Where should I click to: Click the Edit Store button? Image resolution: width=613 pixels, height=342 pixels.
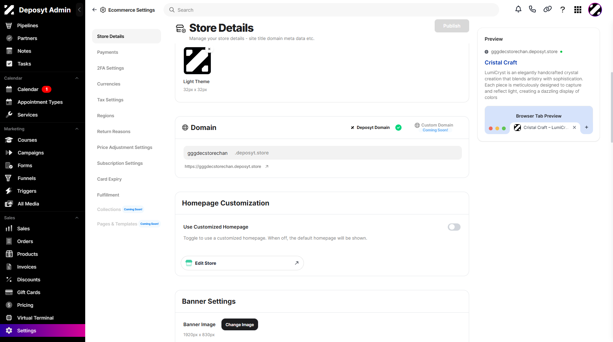[x=242, y=263]
